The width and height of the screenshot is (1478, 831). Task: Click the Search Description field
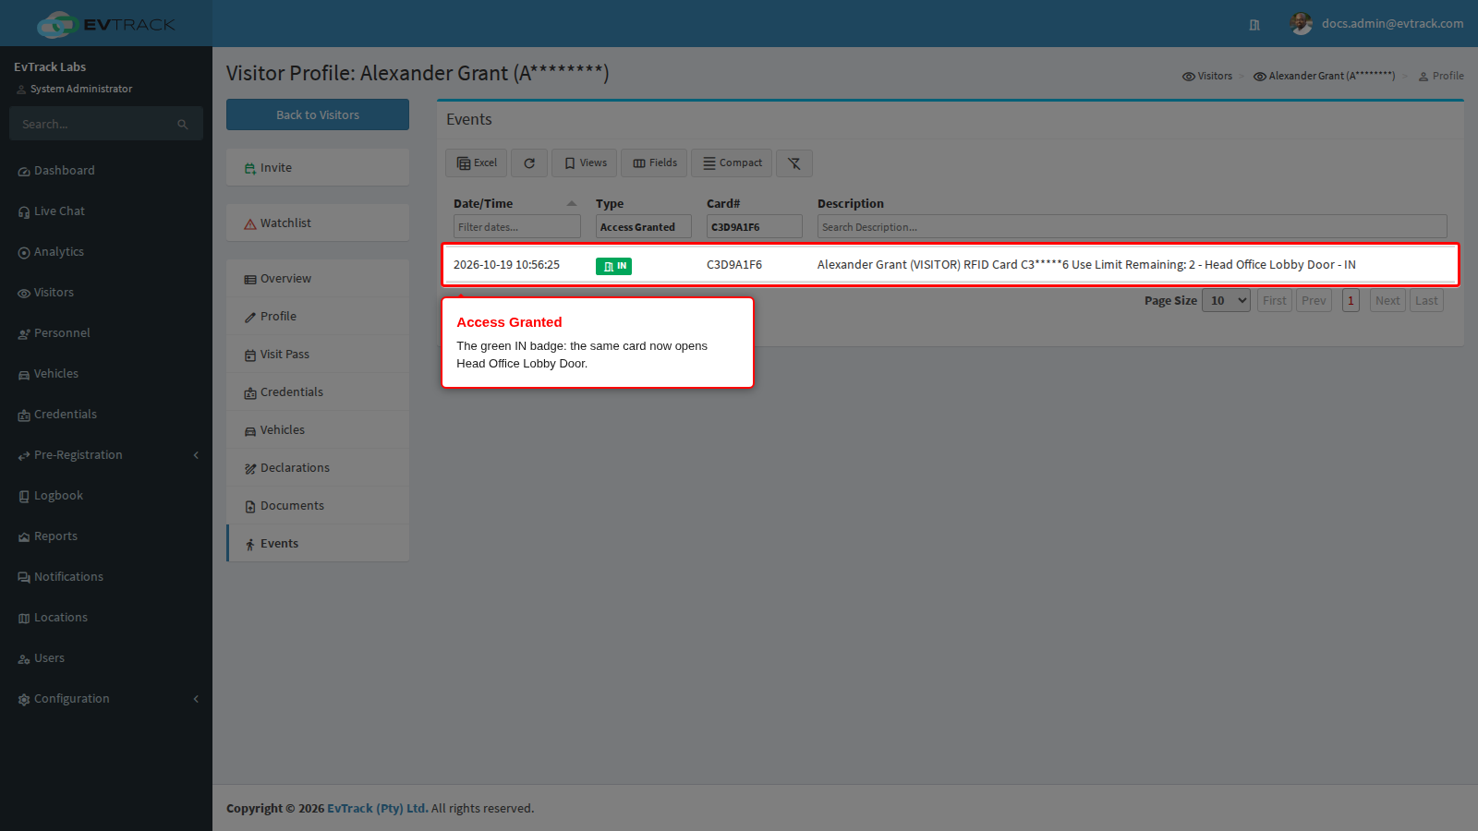click(1133, 227)
